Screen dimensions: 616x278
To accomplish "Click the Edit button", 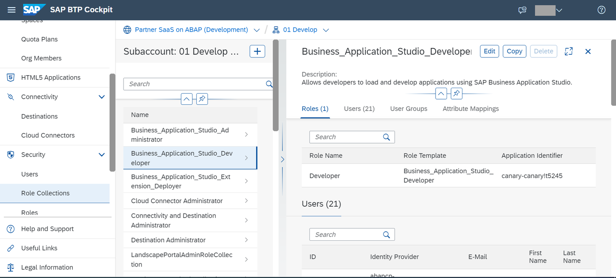I will click(x=489, y=51).
